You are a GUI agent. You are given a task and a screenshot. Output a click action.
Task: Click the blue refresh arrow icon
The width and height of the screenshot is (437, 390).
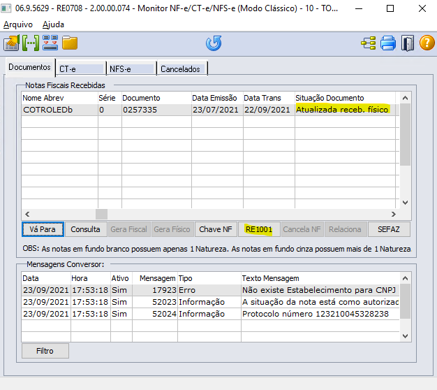pos(214,43)
